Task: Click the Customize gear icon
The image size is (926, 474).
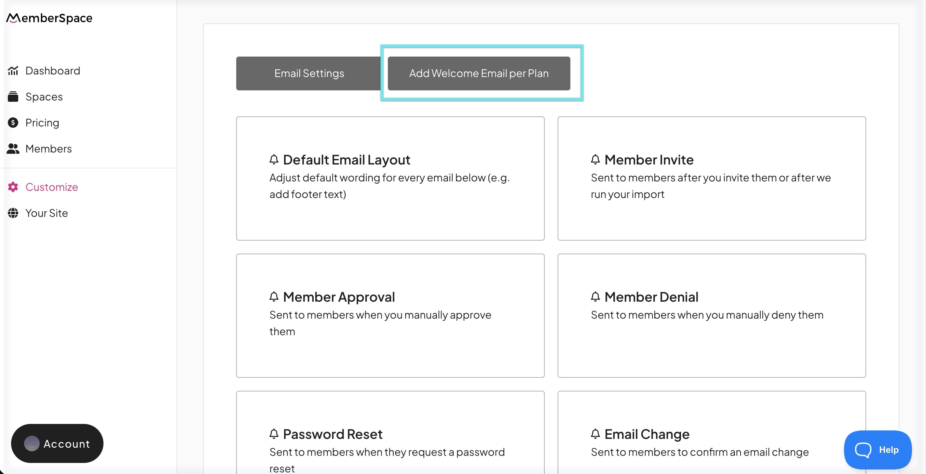Action: pyautogui.click(x=13, y=187)
